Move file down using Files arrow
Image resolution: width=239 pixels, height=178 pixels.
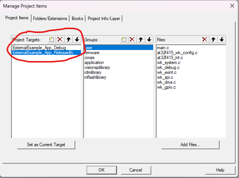point(222,39)
